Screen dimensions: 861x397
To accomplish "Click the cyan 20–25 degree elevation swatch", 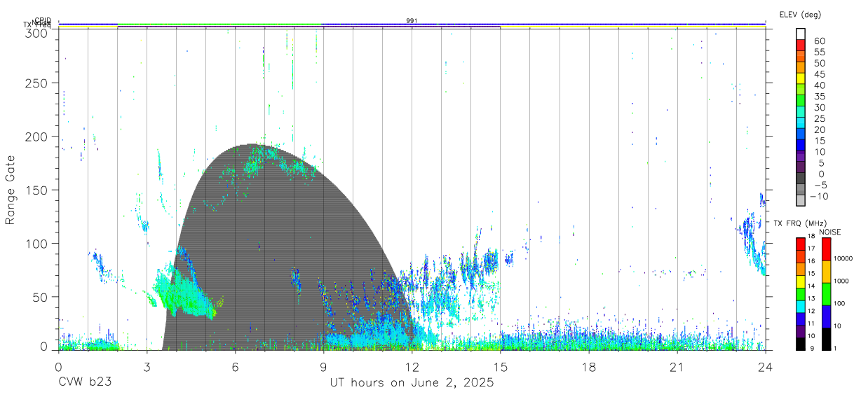I will 801,124.
